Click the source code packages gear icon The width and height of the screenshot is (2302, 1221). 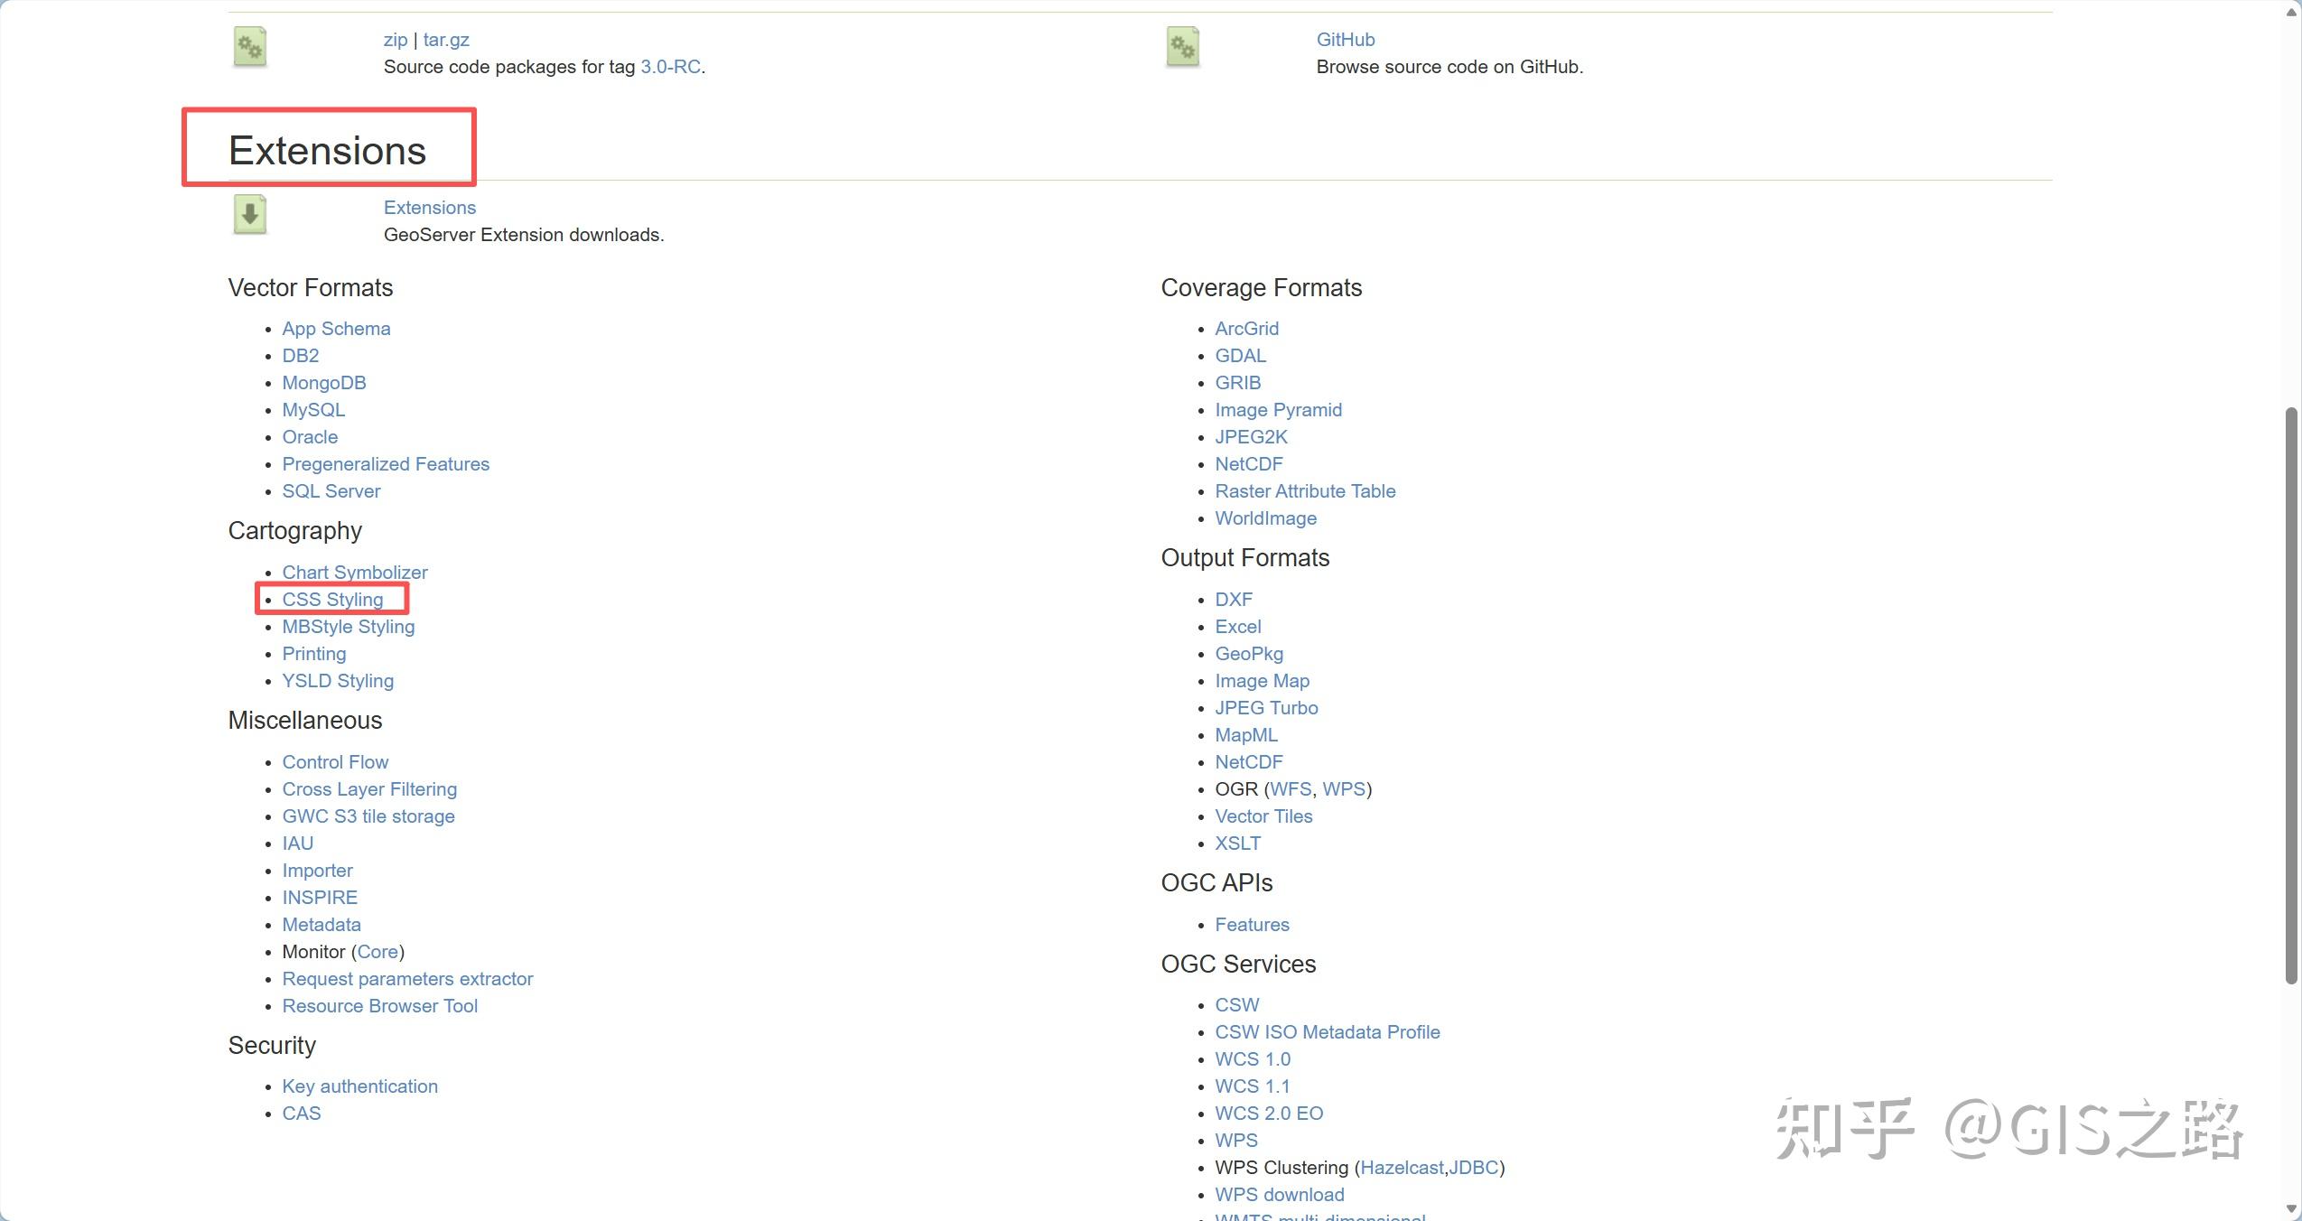250,47
